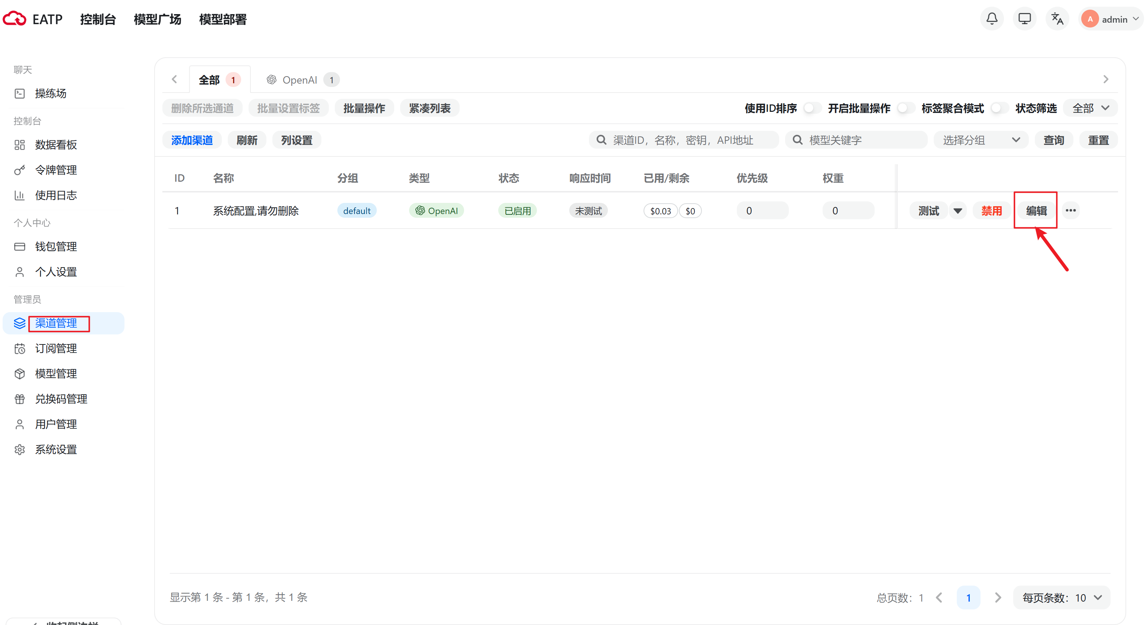This screenshot has height=625, width=1147.
Task: Switch to 紧凑列表 view
Action: pos(430,108)
